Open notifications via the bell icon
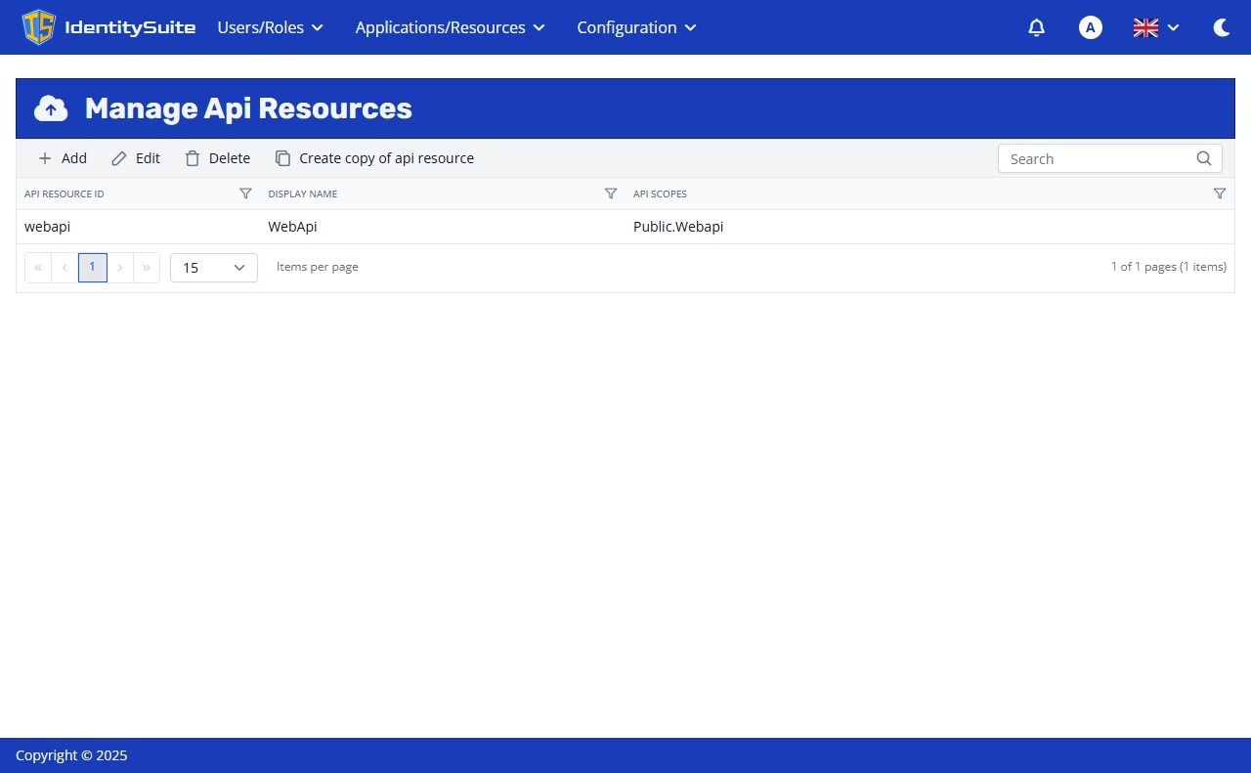The image size is (1251, 773). [1036, 27]
